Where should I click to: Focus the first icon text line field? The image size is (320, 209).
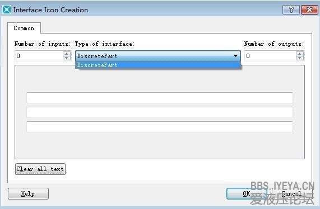pos(160,98)
